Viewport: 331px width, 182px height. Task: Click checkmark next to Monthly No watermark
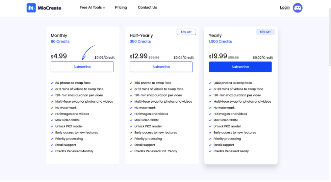point(52,108)
